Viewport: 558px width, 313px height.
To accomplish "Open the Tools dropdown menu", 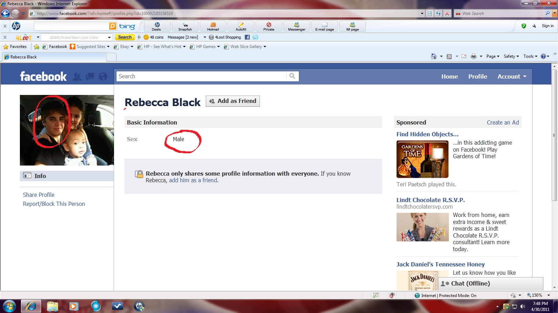I will pos(530,56).
